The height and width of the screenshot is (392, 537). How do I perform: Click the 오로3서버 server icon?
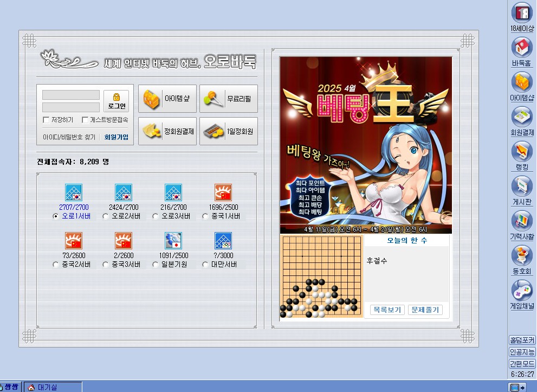(173, 192)
